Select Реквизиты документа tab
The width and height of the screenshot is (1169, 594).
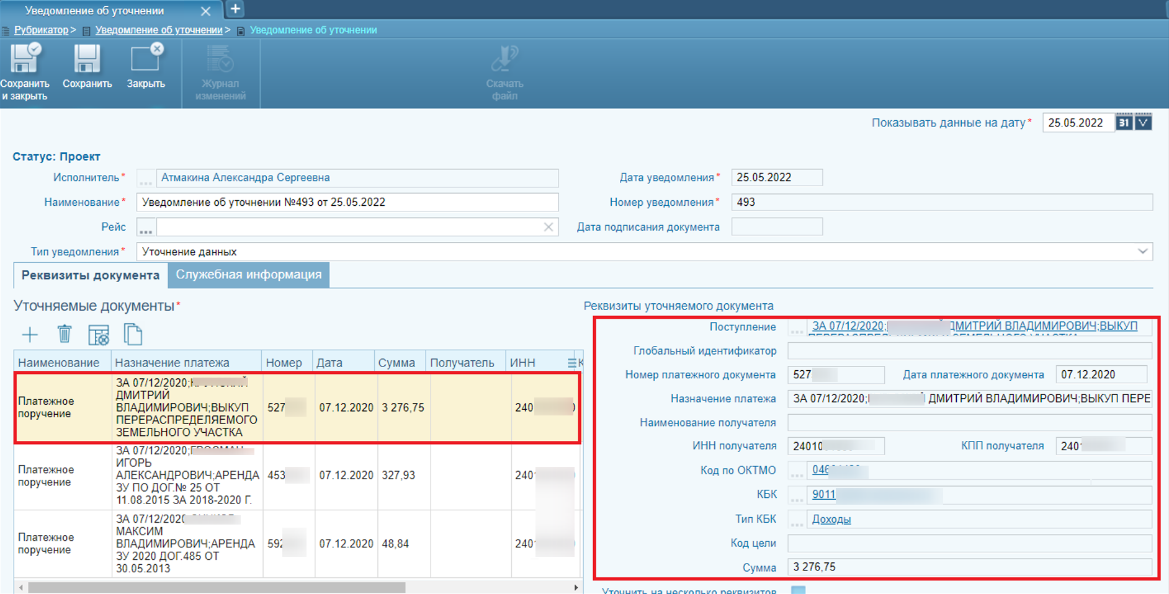[91, 275]
